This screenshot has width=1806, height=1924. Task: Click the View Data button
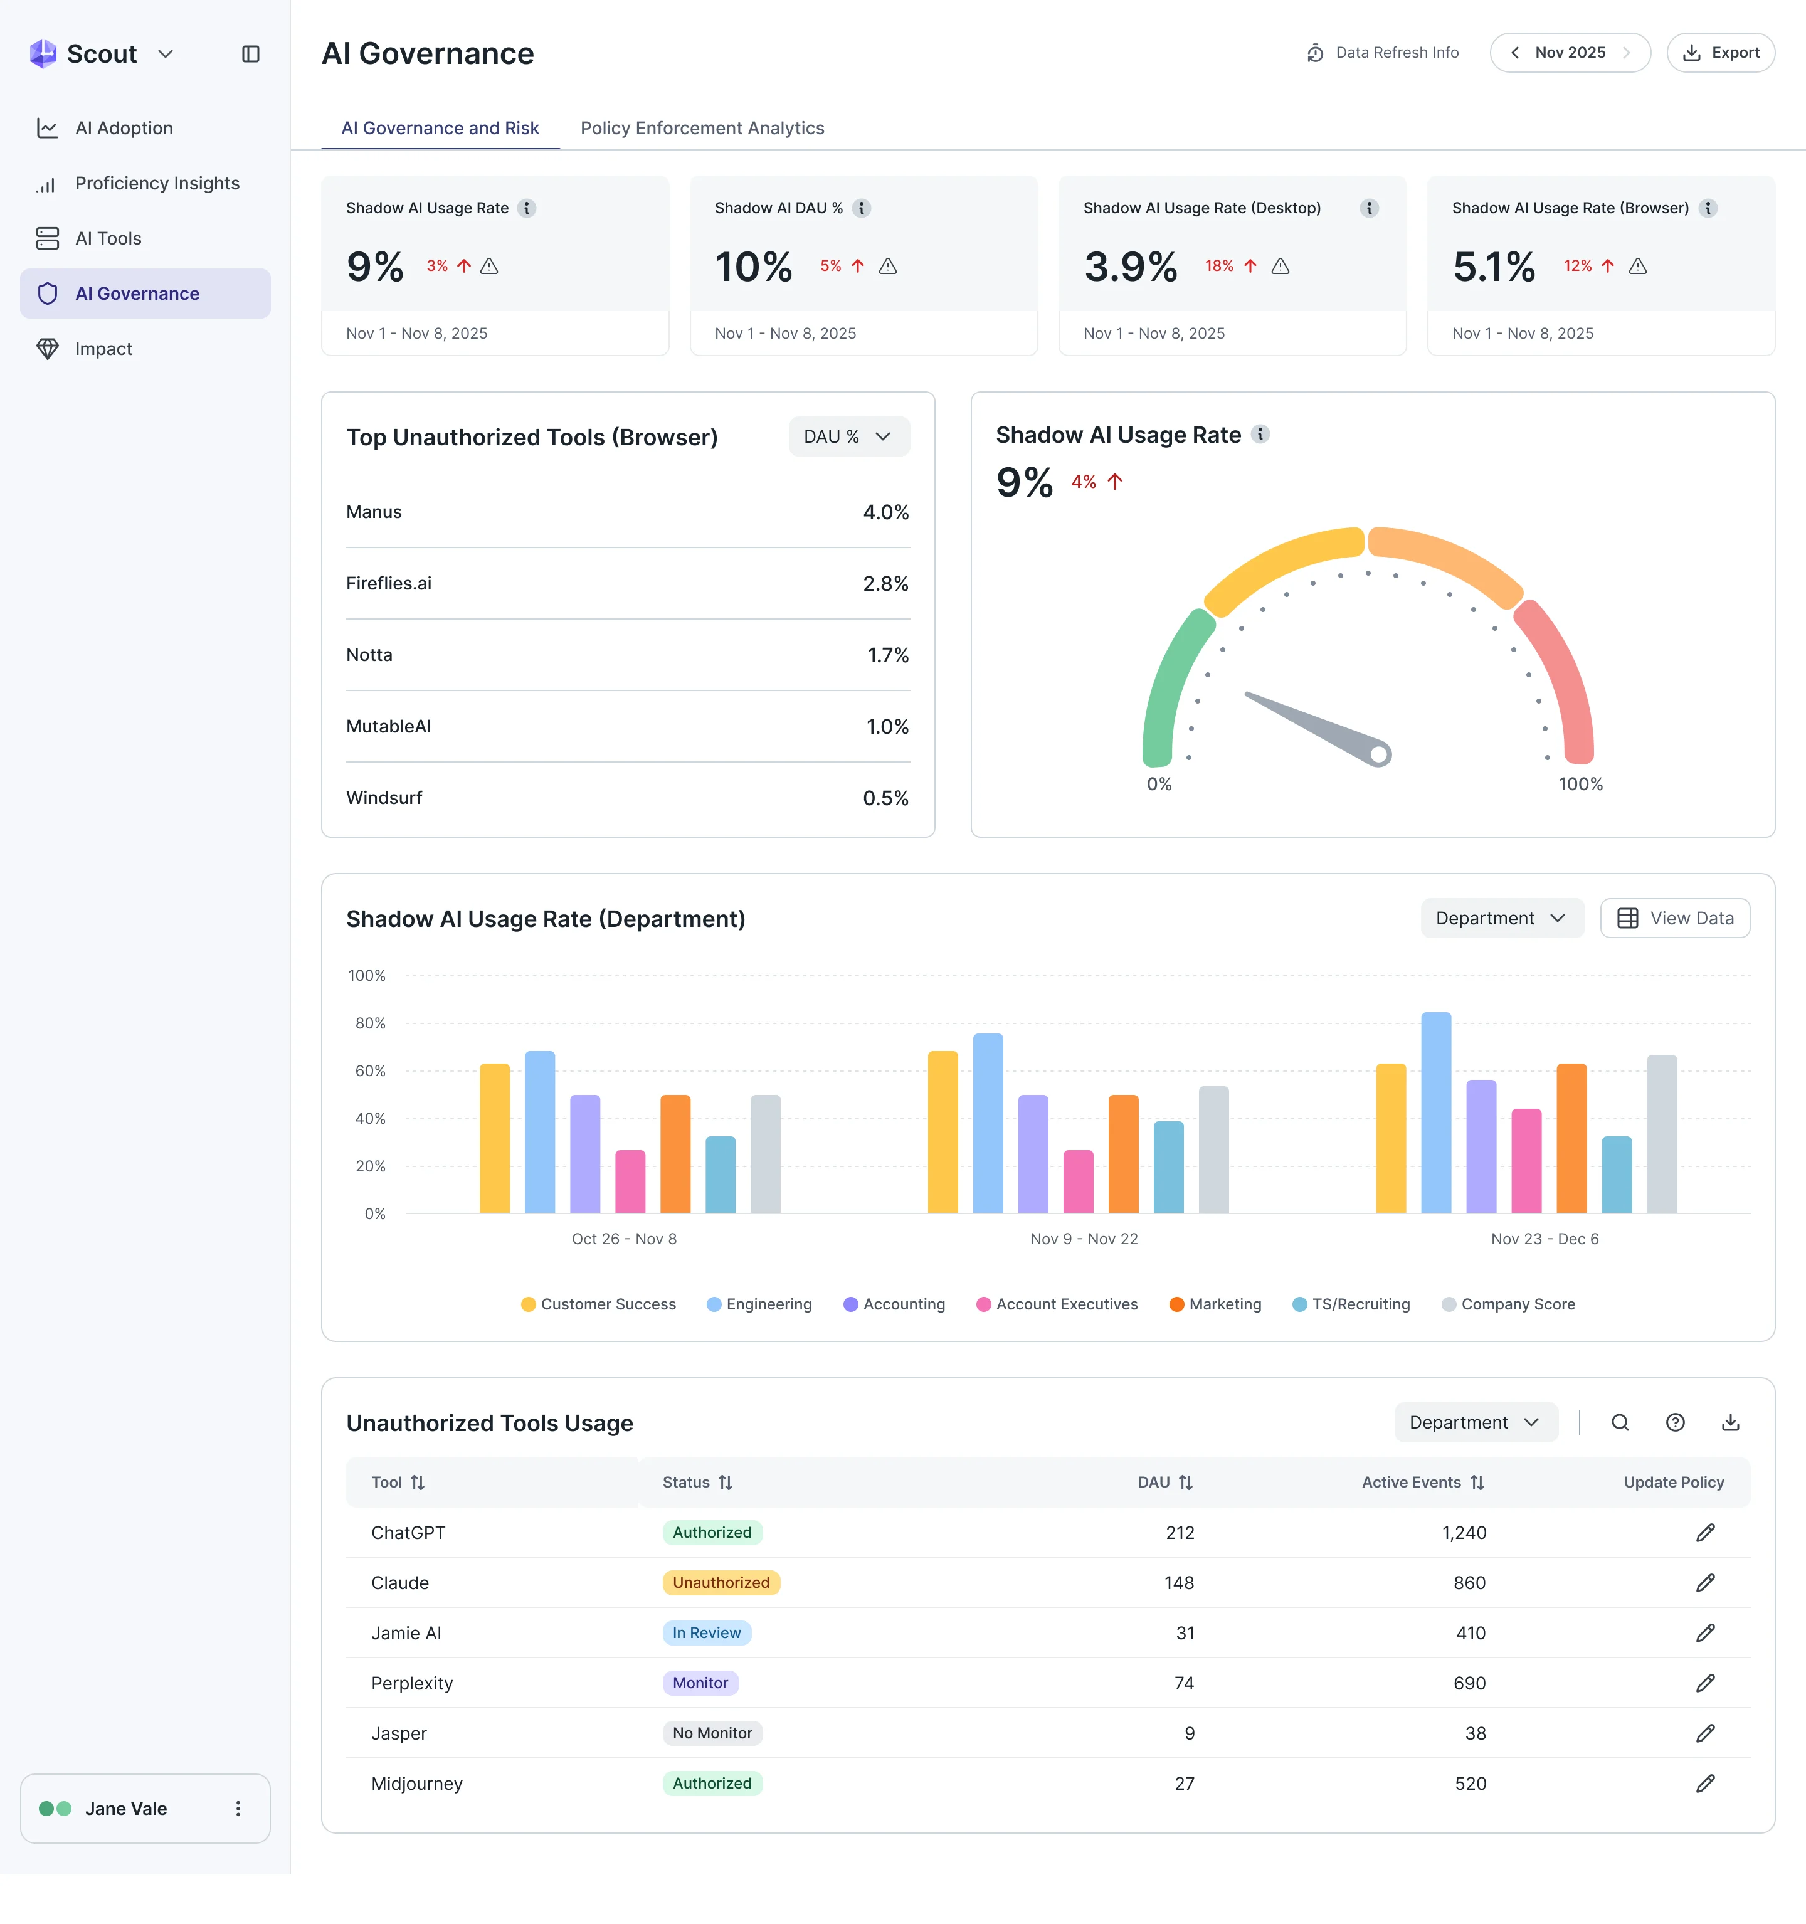(1674, 917)
